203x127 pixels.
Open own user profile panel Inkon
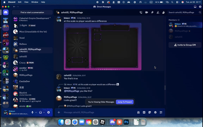pyautogui.click(x=16, y=112)
